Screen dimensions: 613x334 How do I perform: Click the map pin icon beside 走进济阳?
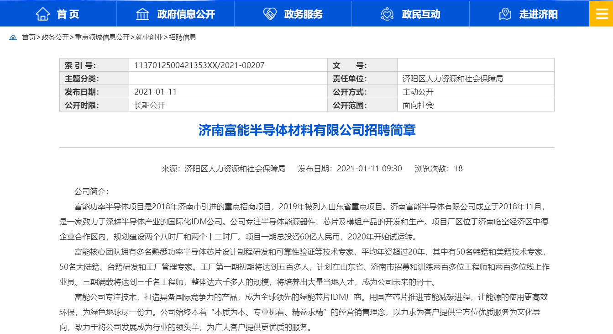point(505,14)
